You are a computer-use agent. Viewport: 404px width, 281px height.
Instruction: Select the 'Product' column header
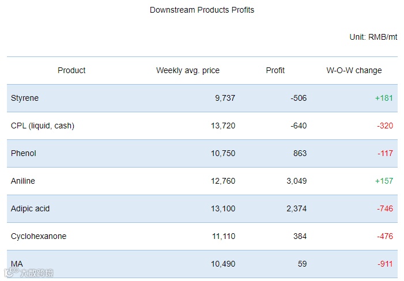pos(71,70)
